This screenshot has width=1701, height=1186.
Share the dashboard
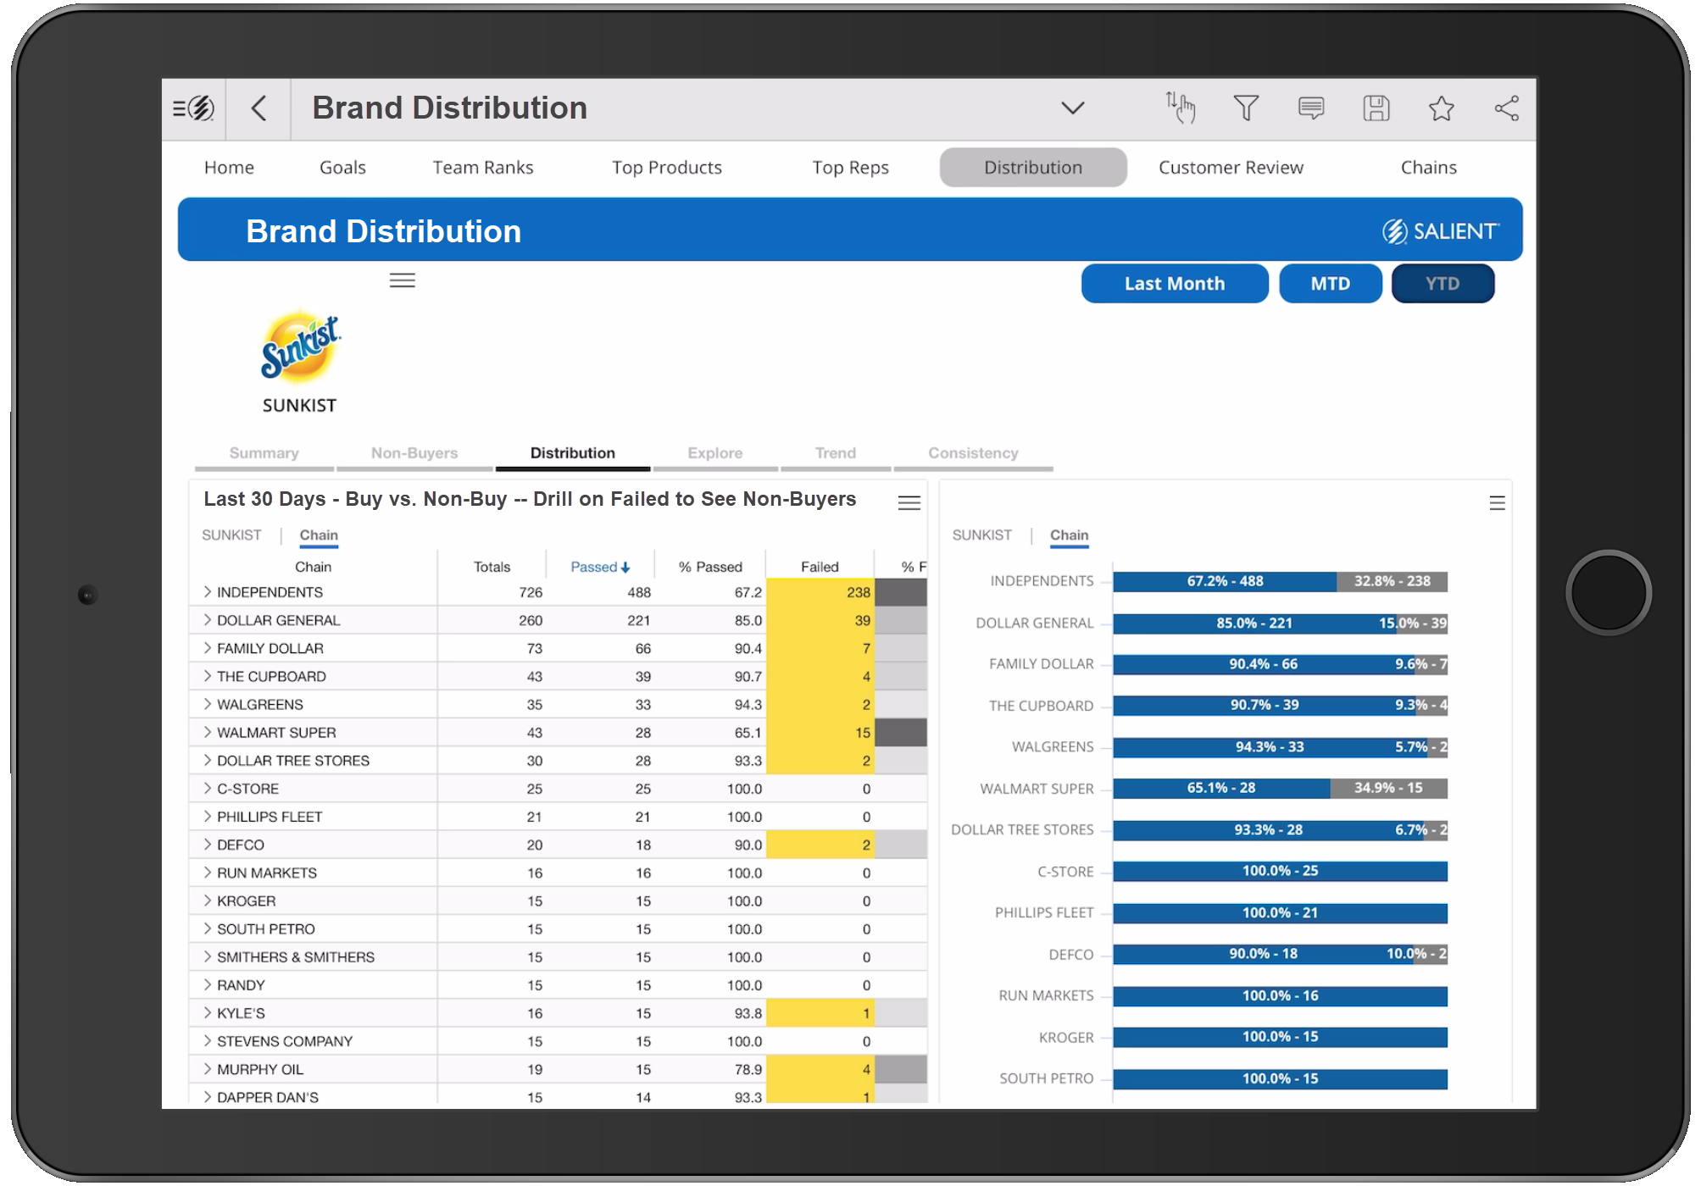[x=1507, y=108]
